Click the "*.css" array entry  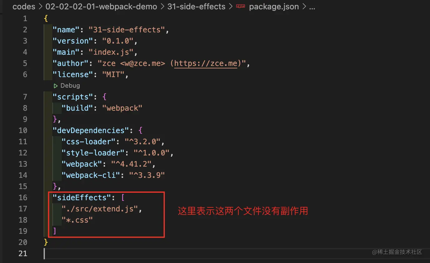pyautogui.click(x=77, y=220)
